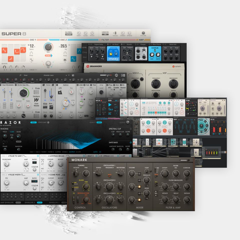The width and height of the screenshot is (240, 240).
Task: Click the PAUL module in the Blocks rack
Action: click(203, 126)
